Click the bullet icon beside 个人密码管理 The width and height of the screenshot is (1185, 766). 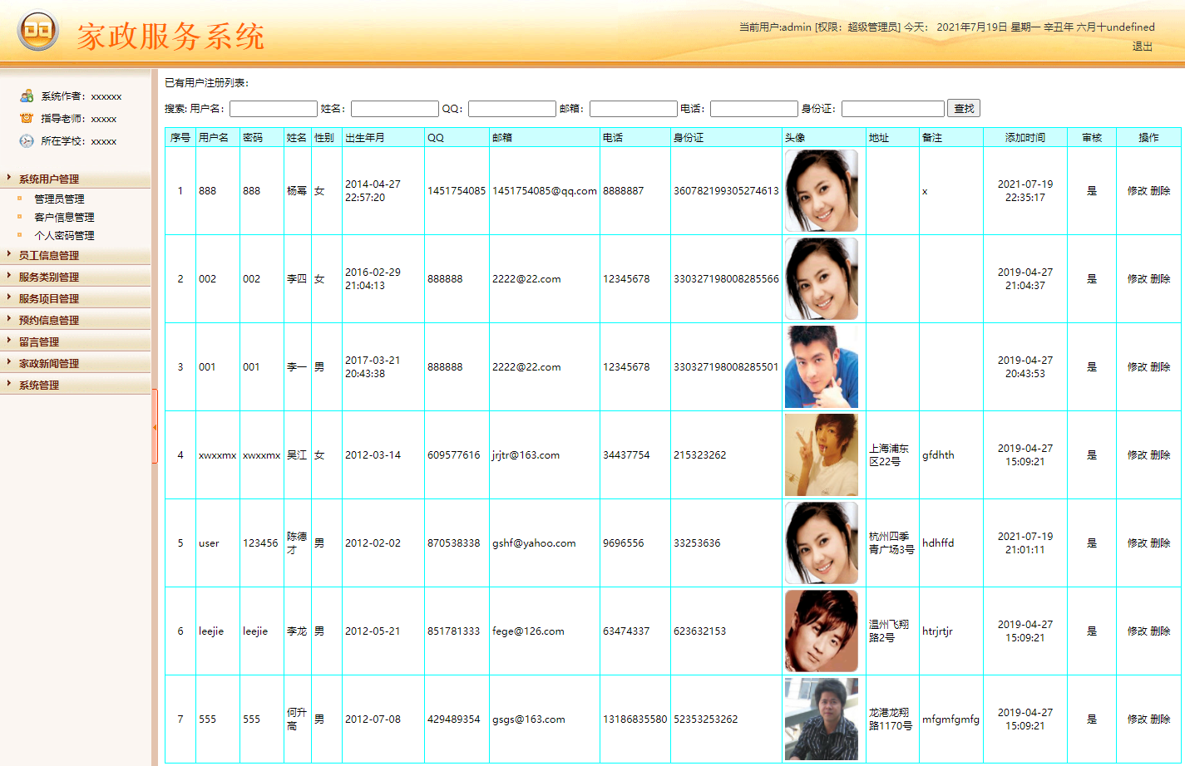point(19,235)
